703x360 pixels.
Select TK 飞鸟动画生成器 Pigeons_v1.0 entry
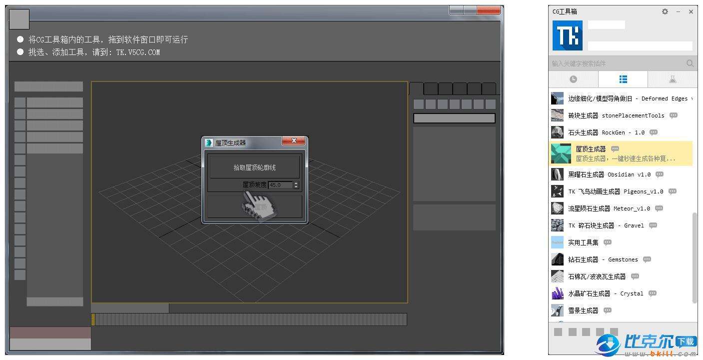click(x=621, y=191)
